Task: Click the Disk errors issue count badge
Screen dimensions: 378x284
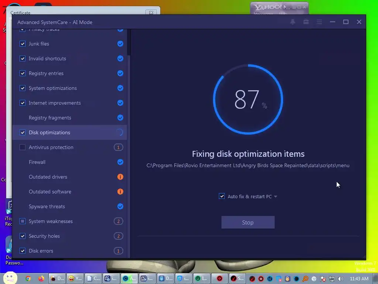Action: [118, 251]
